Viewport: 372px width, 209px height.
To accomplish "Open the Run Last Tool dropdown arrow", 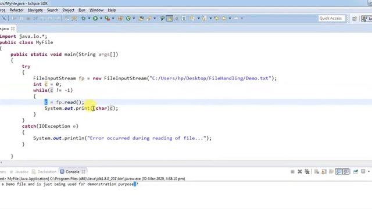I will (113, 18).
